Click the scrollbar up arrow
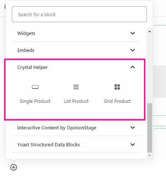 tap(149, 31)
